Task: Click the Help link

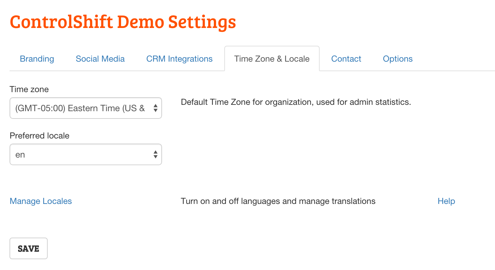Action: (446, 201)
